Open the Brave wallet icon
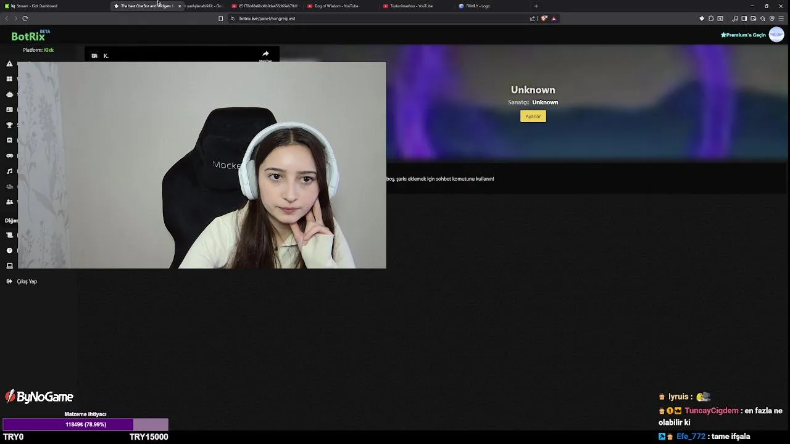 754,18
